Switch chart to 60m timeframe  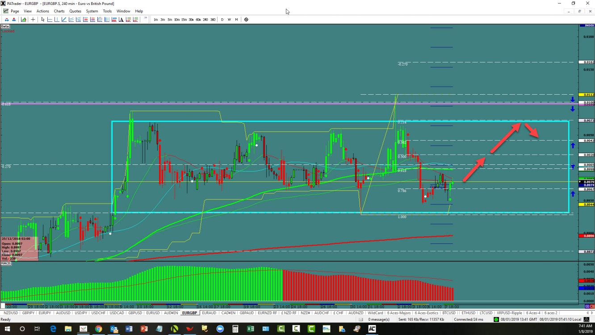[198, 20]
